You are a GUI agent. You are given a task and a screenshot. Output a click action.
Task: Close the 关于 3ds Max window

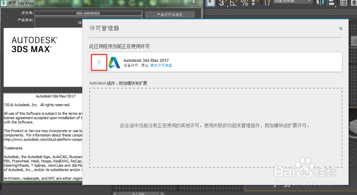click(x=193, y=2)
